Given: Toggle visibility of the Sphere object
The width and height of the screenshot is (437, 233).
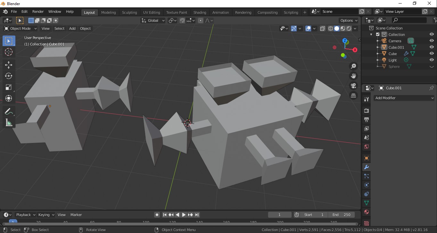Looking at the screenshot, I should click(x=432, y=66).
